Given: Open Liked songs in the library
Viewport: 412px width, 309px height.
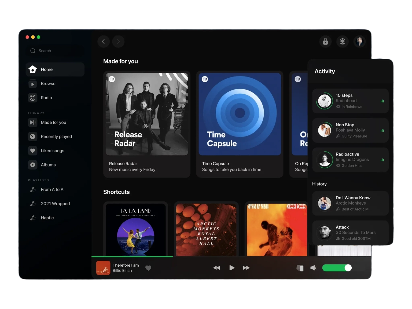Looking at the screenshot, I should tap(55, 151).
